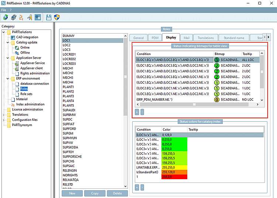The image size is (277, 198).
Task: Click the New role button
Action: (x=72, y=193)
